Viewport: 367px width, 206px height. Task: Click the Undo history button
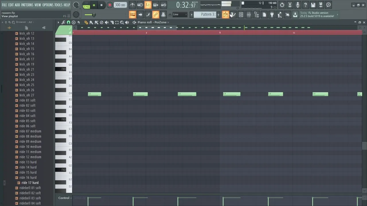coord(282,5)
